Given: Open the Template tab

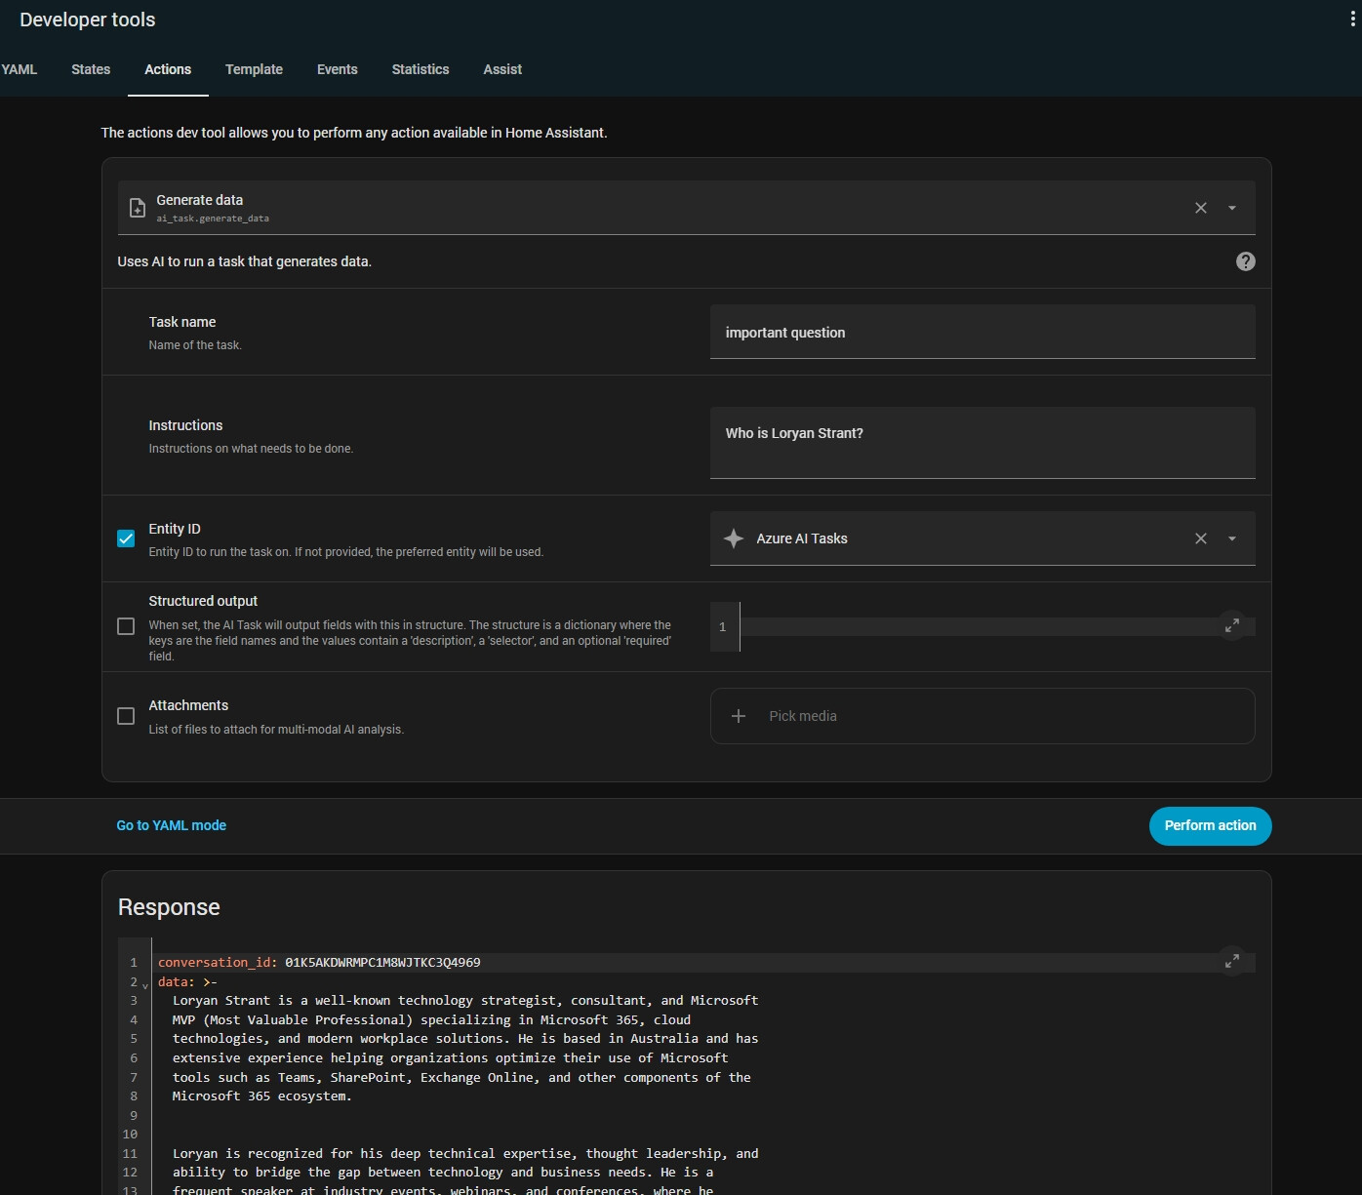Looking at the screenshot, I should (254, 69).
